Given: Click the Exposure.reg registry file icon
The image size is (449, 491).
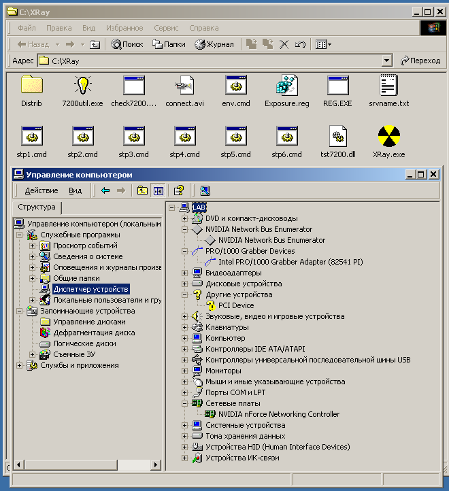Looking at the screenshot, I should [286, 86].
